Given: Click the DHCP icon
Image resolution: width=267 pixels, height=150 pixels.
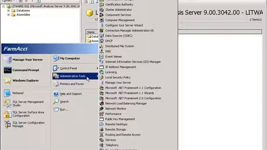Looking at the screenshot, I should [x=101, y=41].
